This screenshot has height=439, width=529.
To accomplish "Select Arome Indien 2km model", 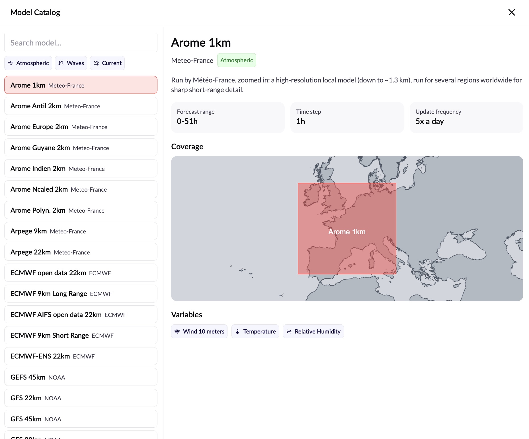I will point(81,168).
